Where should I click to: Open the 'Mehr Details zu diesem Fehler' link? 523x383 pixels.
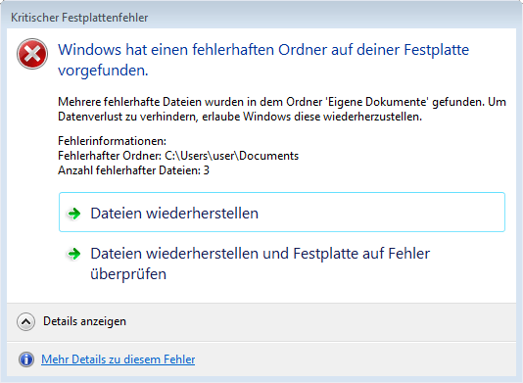tap(119, 359)
